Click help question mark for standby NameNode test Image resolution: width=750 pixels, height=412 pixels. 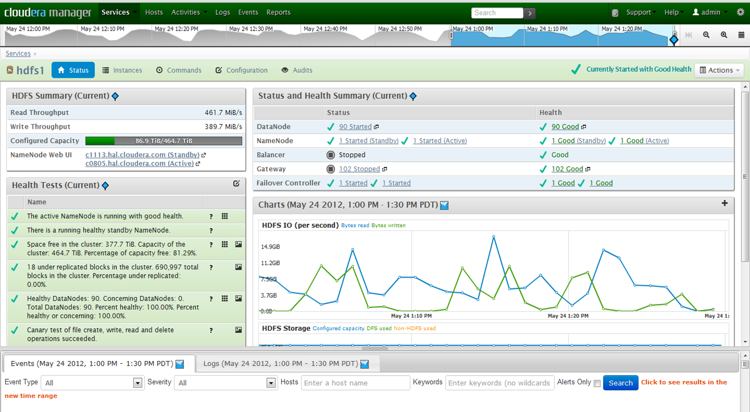tap(211, 230)
